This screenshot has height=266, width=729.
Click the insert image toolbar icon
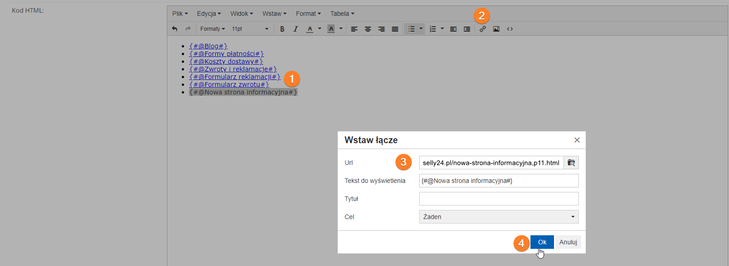(x=496, y=29)
